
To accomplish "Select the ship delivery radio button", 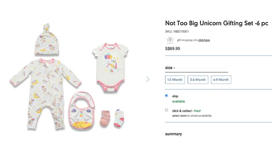I will tap(167, 96).
